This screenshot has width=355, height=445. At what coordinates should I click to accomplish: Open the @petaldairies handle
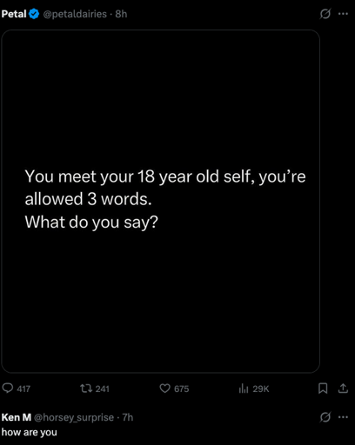coord(75,14)
